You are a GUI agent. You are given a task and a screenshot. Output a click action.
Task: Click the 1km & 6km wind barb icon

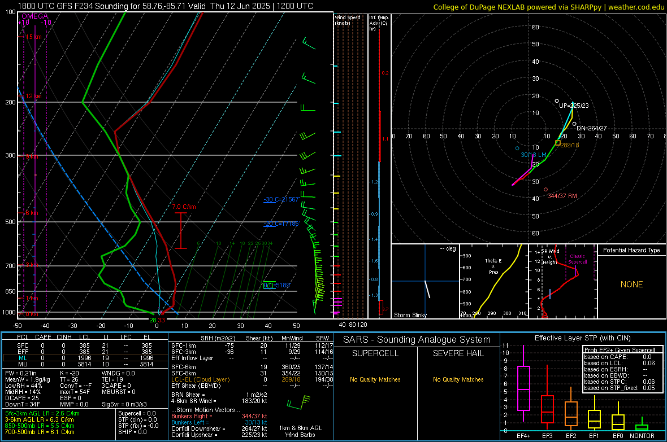(298, 402)
